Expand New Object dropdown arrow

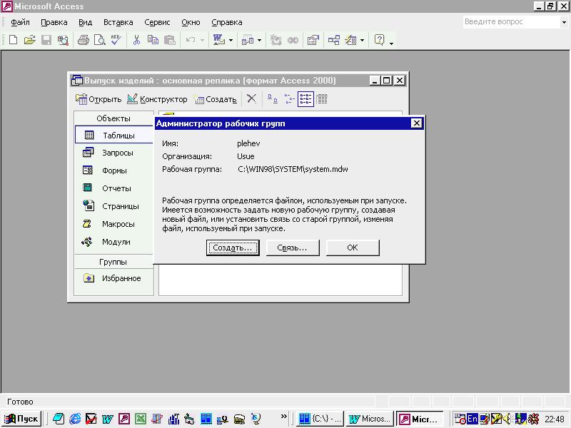pos(362,40)
